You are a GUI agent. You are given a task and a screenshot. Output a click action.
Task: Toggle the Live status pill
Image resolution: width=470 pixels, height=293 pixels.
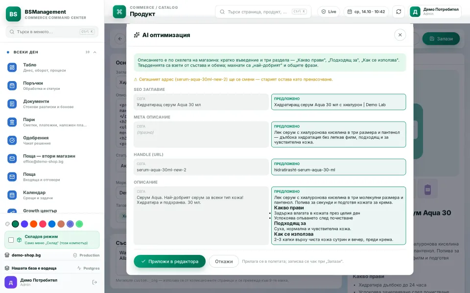tap(329, 12)
